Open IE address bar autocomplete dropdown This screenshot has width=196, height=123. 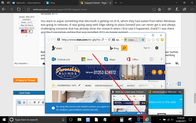106,40
